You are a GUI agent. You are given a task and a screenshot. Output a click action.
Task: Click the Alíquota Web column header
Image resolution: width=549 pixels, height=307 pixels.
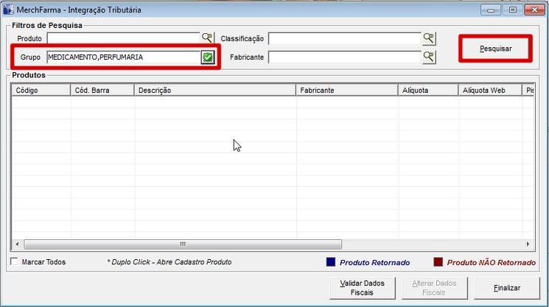coord(488,91)
